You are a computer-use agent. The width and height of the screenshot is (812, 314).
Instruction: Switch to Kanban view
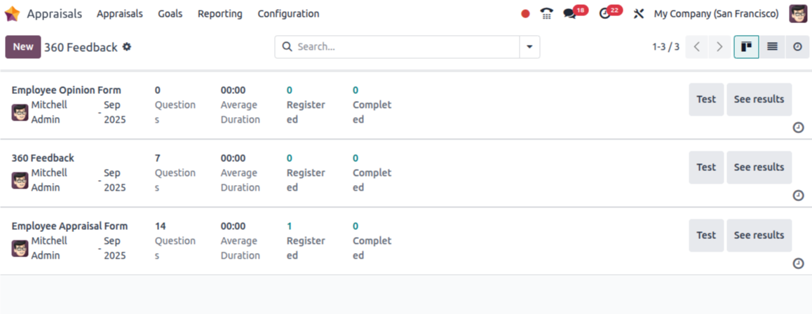tap(746, 47)
